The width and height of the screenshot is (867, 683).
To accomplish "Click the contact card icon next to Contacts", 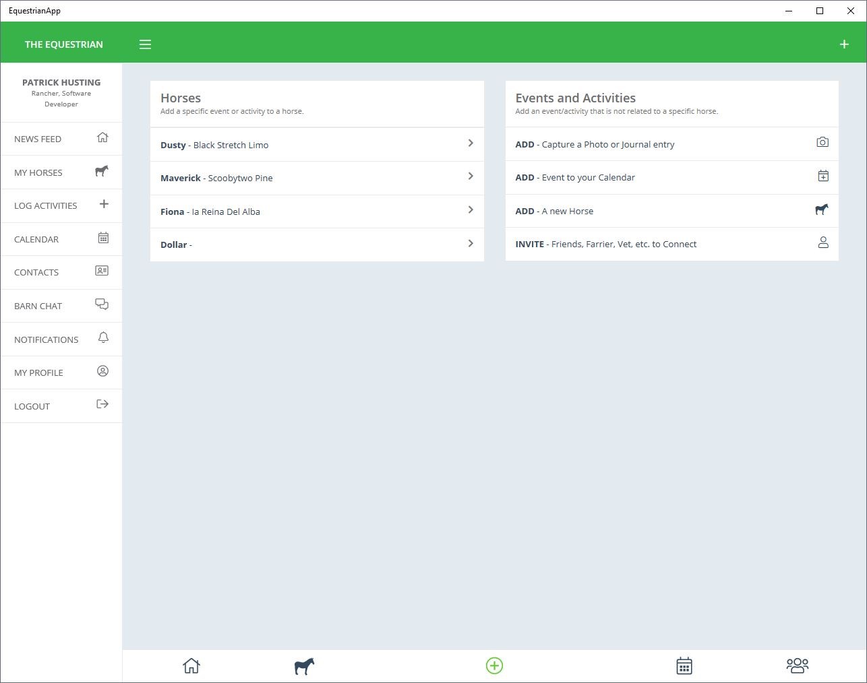I will (102, 271).
